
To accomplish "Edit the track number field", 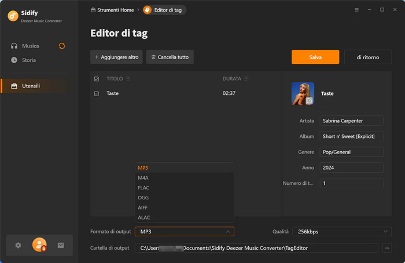I will (352, 183).
